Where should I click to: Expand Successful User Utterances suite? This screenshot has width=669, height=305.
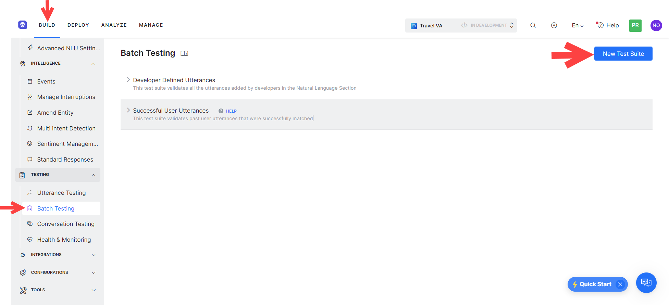coord(128,110)
